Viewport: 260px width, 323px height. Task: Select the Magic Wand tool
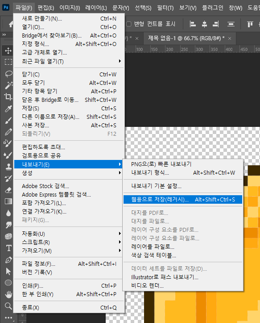click(x=8, y=85)
